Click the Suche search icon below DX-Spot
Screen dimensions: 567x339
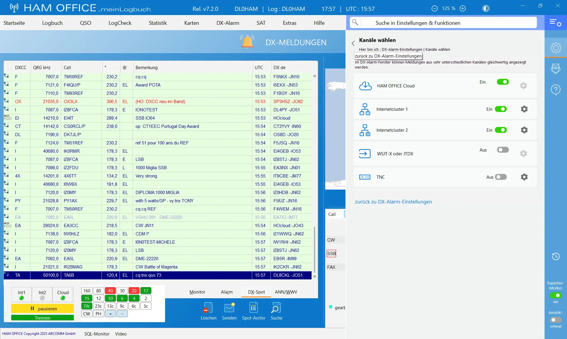click(276, 308)
